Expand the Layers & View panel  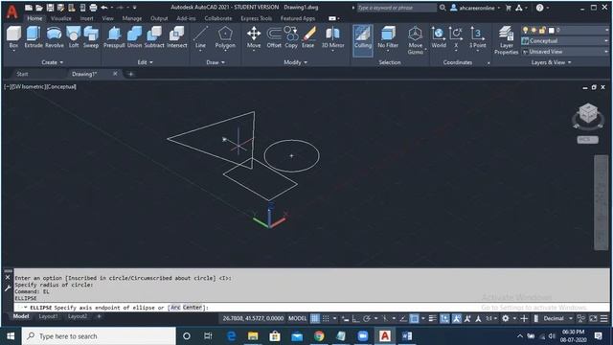[x=551, y=62]
